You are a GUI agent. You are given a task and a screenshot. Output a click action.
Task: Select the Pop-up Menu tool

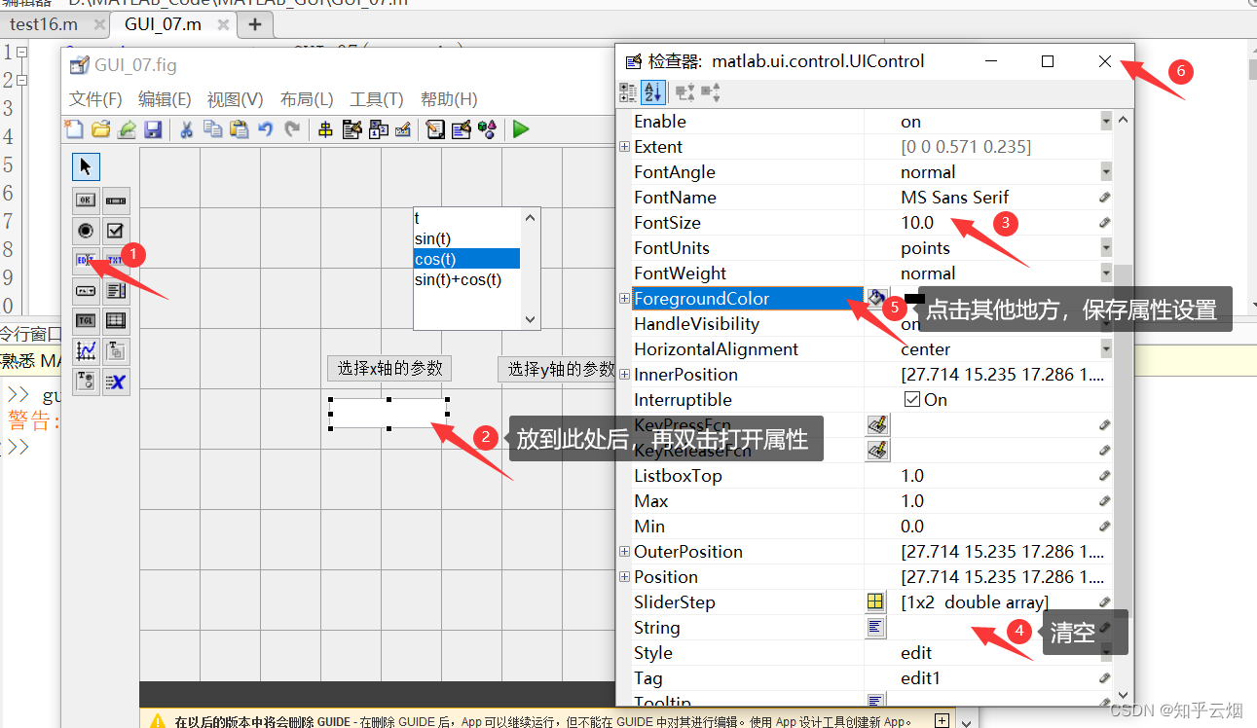click(86, 290)
